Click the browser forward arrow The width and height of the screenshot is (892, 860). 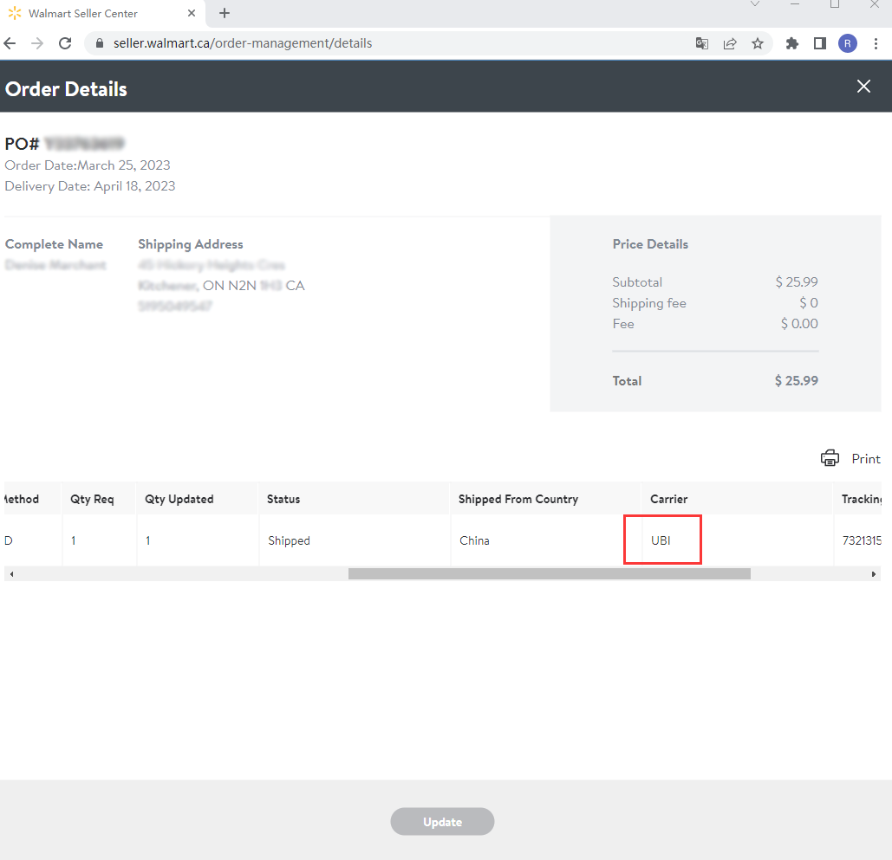point(37,43)
